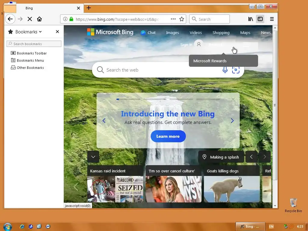
Task: Go to Bing Videos
Action: [x=196, y=32]
